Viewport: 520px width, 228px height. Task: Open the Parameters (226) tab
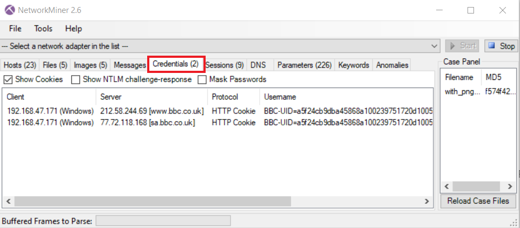304,65
